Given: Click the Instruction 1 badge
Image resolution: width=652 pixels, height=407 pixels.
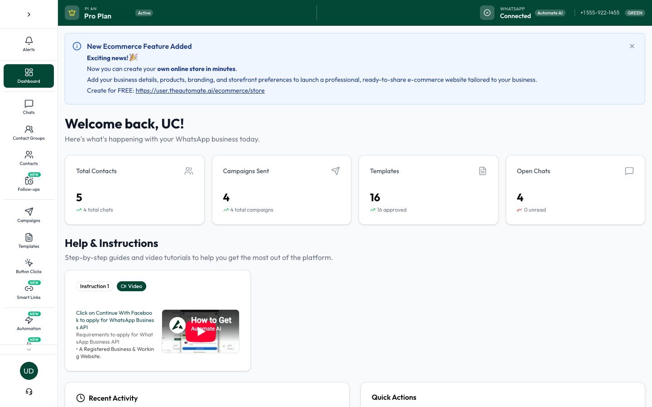Looking at the screenshot, I should (x=95, y=286).
